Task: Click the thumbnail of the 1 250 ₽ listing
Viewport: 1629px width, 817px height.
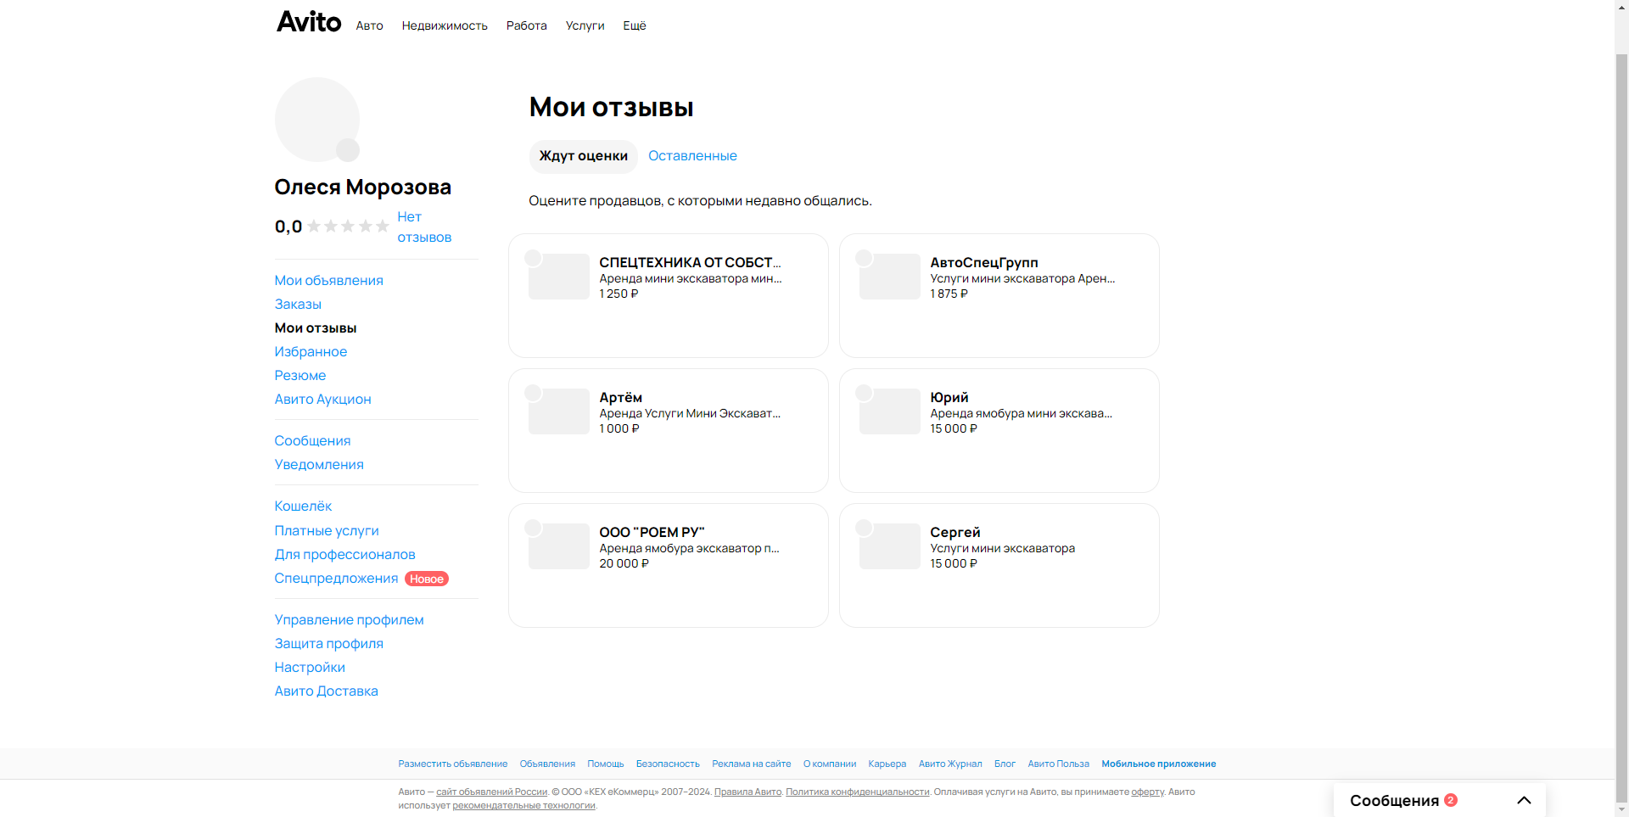Action: [558, 277]
